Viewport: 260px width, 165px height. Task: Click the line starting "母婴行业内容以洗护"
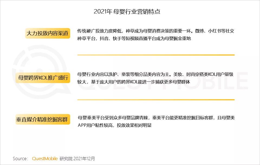(x=156, y=74)
